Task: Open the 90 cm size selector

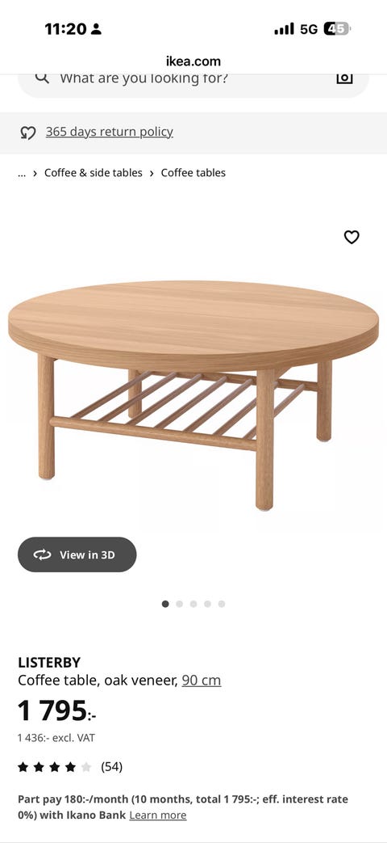Action: point(202,680)
